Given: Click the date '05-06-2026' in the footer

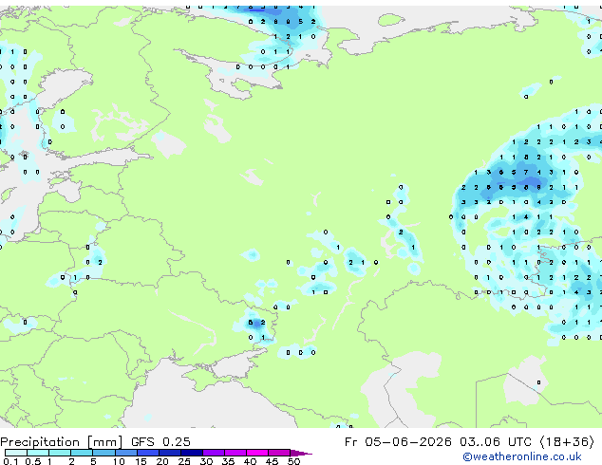Looking at the screenshot, I should coord(408,442).
